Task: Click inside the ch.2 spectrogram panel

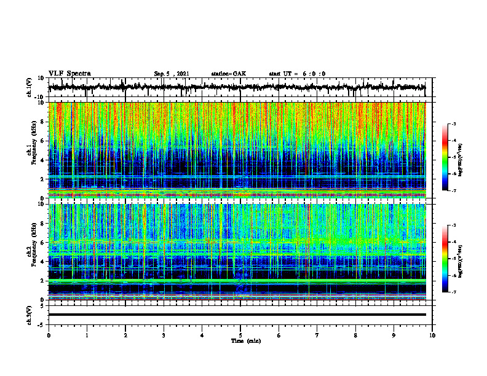Action: click(x=237, y=252)
